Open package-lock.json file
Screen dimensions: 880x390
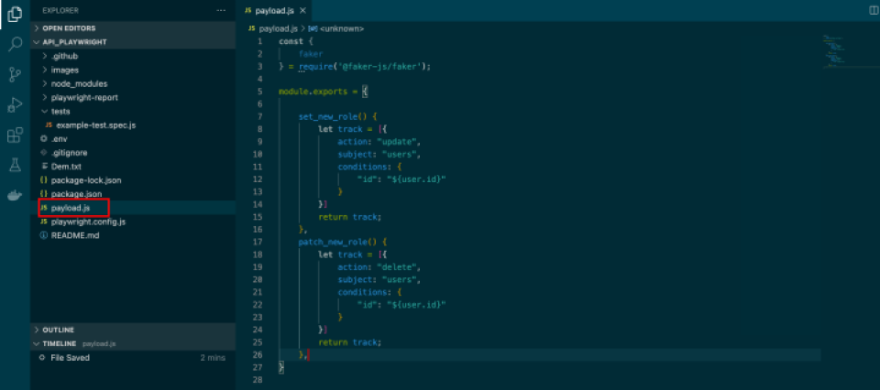click(133, 180)
